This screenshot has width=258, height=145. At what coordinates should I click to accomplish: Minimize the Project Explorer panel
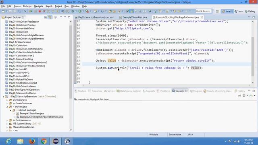[x=65, y=17]
